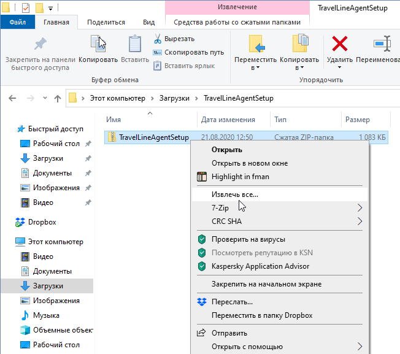Click the Копировать clipboard copy icon
The width and height of the screenshot is (400, 354).
[98, 44]
